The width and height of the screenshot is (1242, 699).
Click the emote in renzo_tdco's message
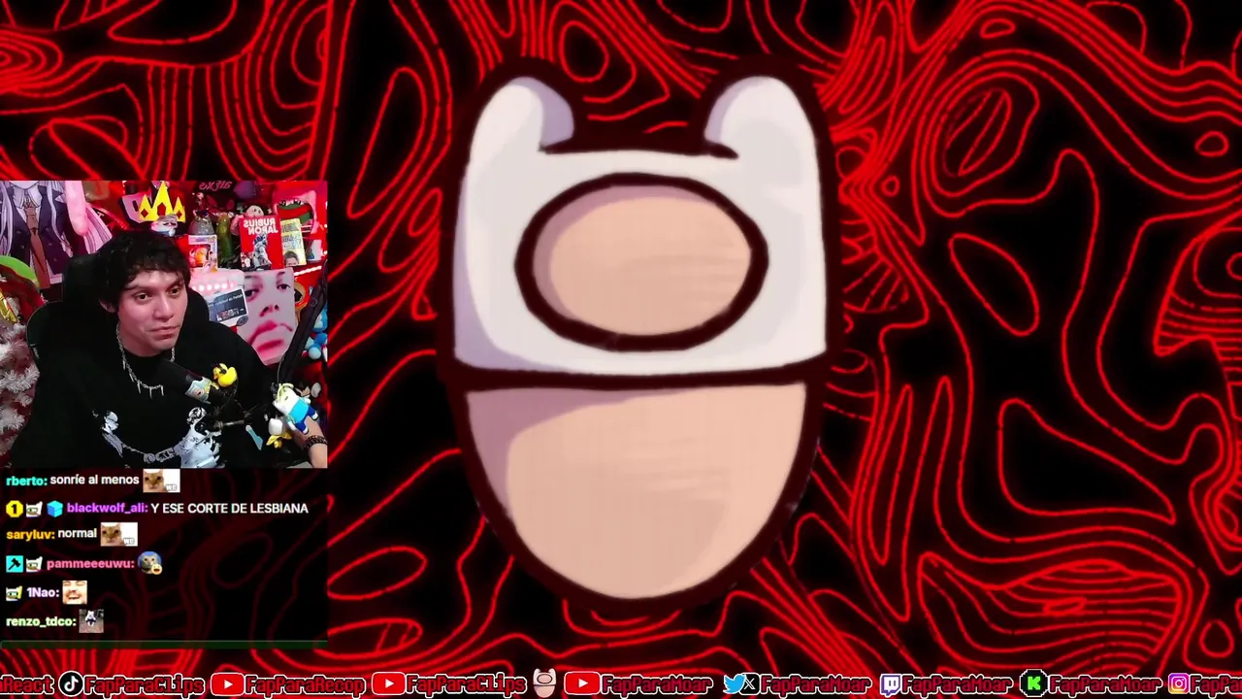[91, 621]
